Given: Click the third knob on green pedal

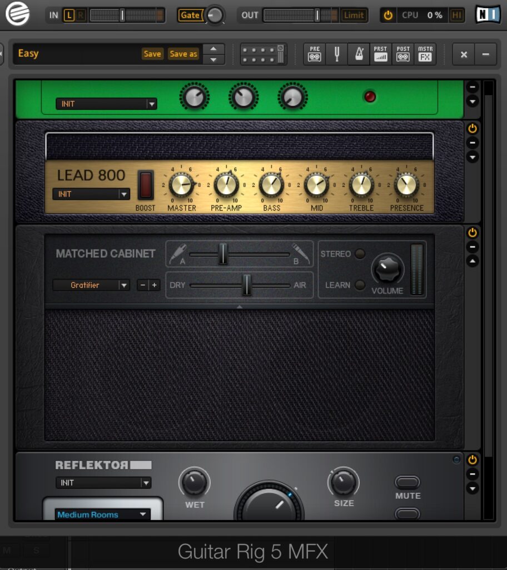Looking at the screenshot, I should [292, 97].
